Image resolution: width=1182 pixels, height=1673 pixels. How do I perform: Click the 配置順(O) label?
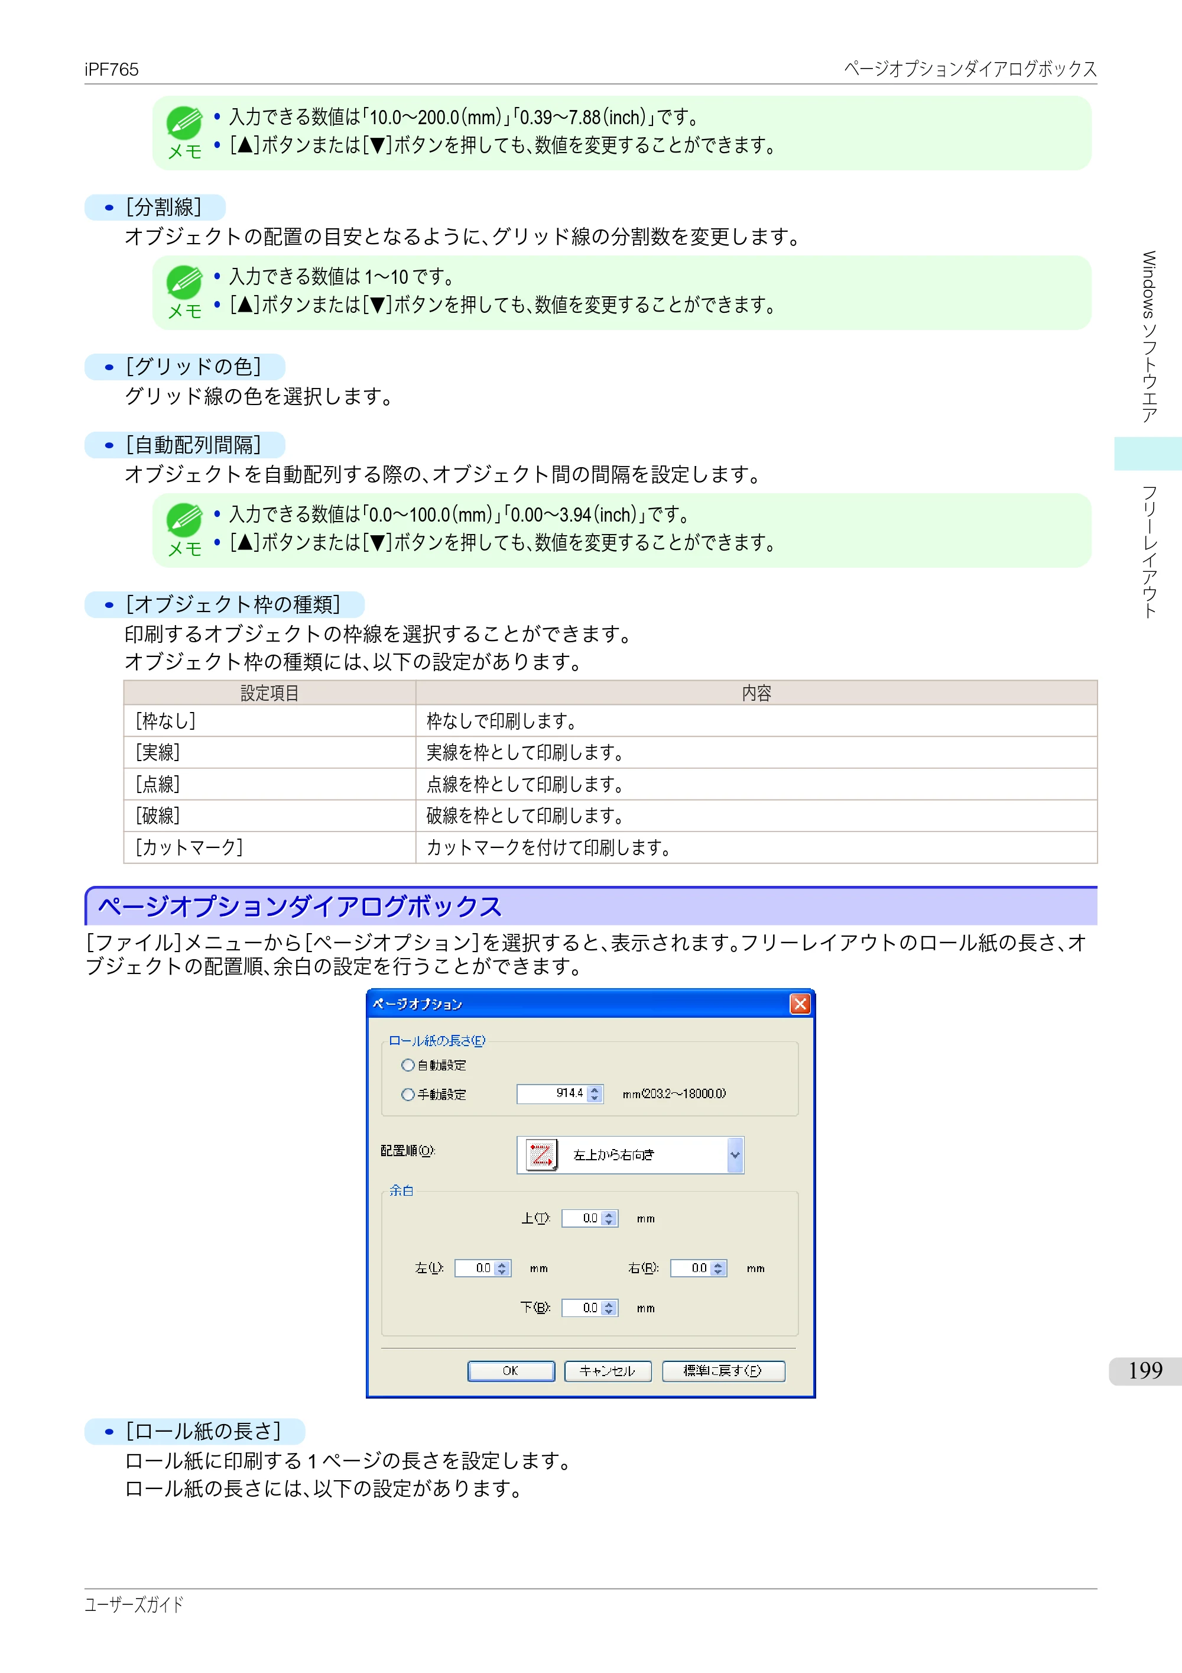tap(408, 1151)
